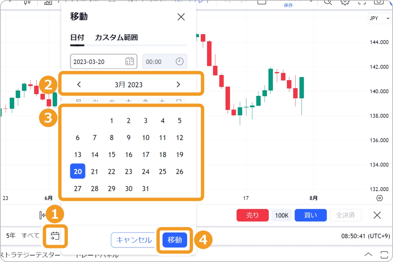The image size is (393, 262).
Task: Select day 8 in the calendar
Action: coord(112,138)
